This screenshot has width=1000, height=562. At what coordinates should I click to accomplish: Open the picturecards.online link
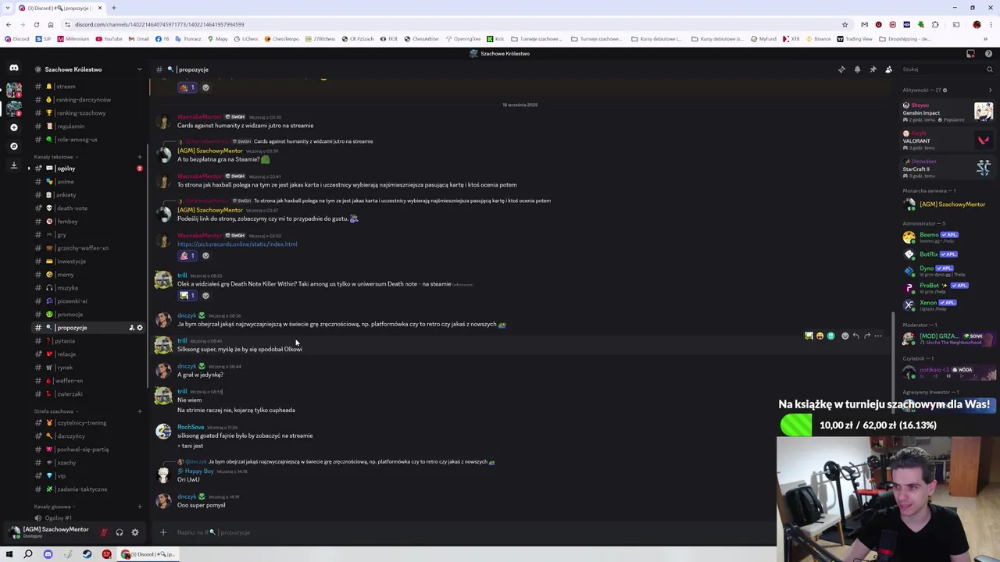tap(237, 244)
